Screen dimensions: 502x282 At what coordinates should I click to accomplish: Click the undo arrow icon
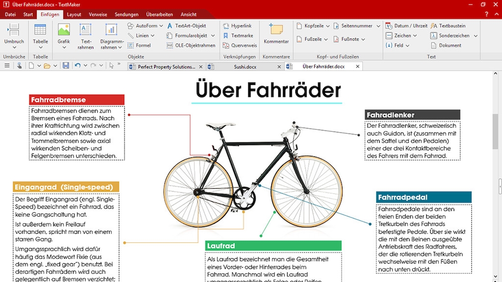point(77,66)
